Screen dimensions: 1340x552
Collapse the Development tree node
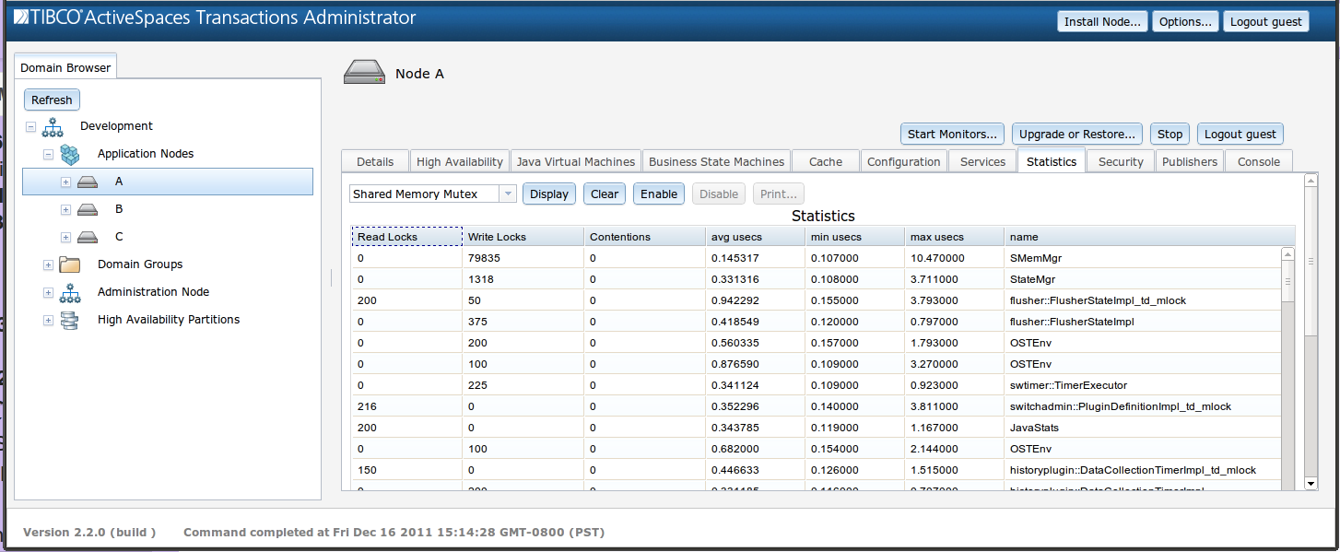[30, 126]
